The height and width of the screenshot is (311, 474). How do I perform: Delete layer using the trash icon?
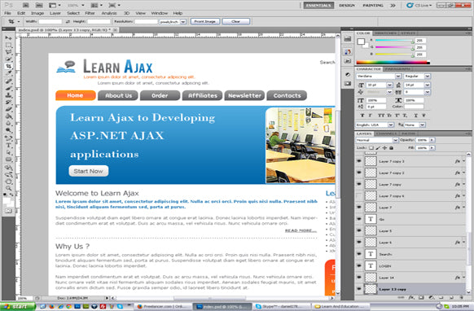click(462, 297)
